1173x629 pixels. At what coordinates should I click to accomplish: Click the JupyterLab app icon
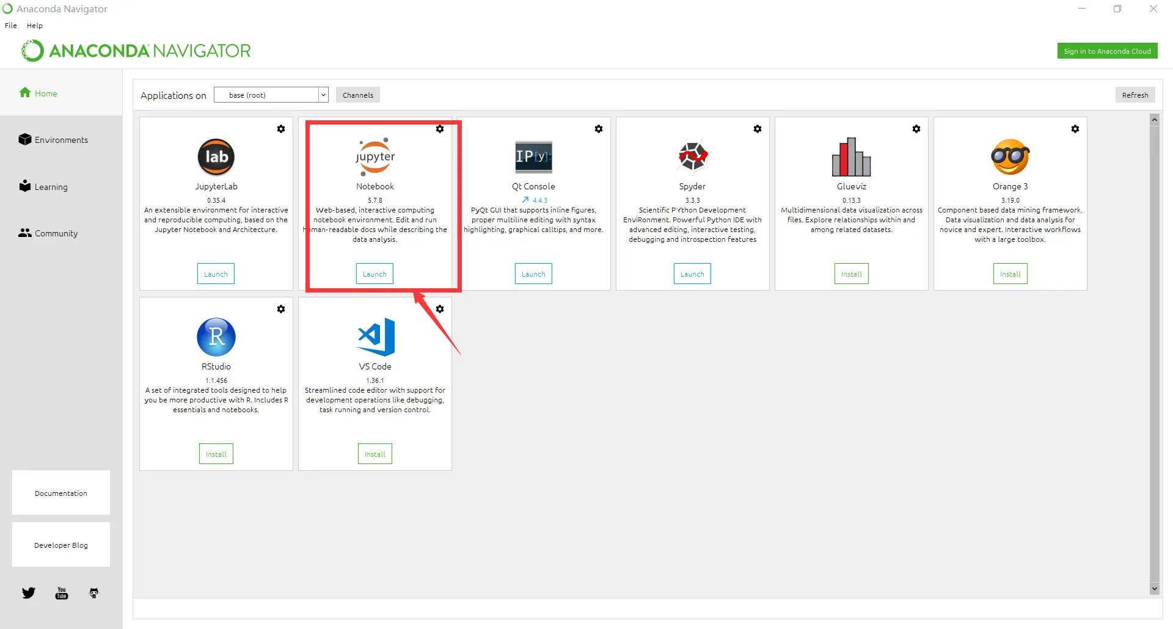click(216, 157)
